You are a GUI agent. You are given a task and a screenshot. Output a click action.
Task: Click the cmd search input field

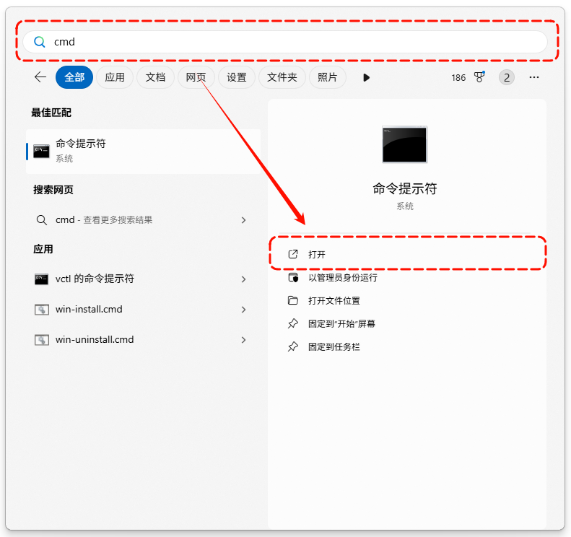285,42
